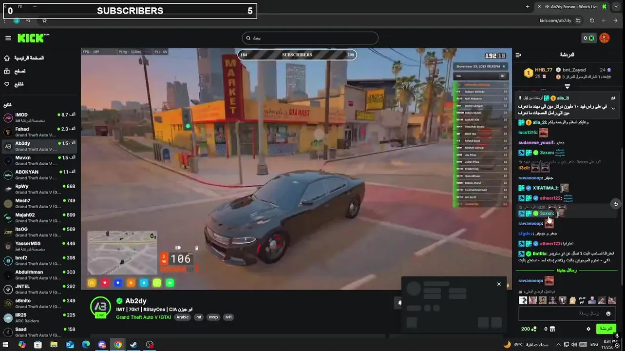Open Windows Start menu
Image resolution: width=625 pixels, height=351 pixels.
coord(6,345)
